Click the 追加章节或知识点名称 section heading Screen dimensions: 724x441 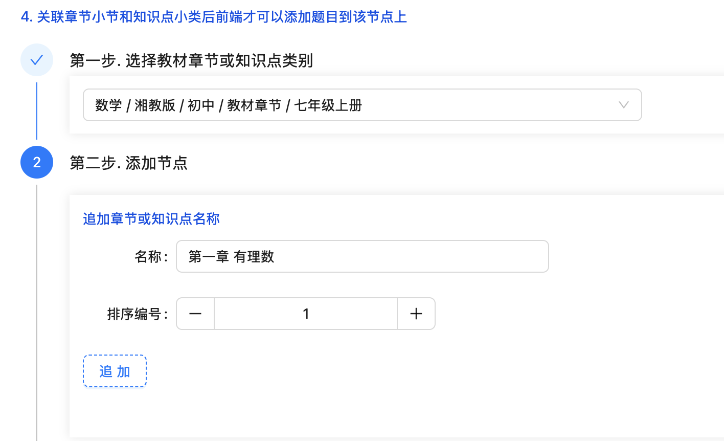(x=151, y=219)
